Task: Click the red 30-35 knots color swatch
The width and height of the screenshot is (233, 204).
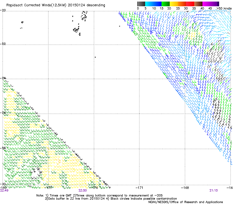Action: pos(190,4)
